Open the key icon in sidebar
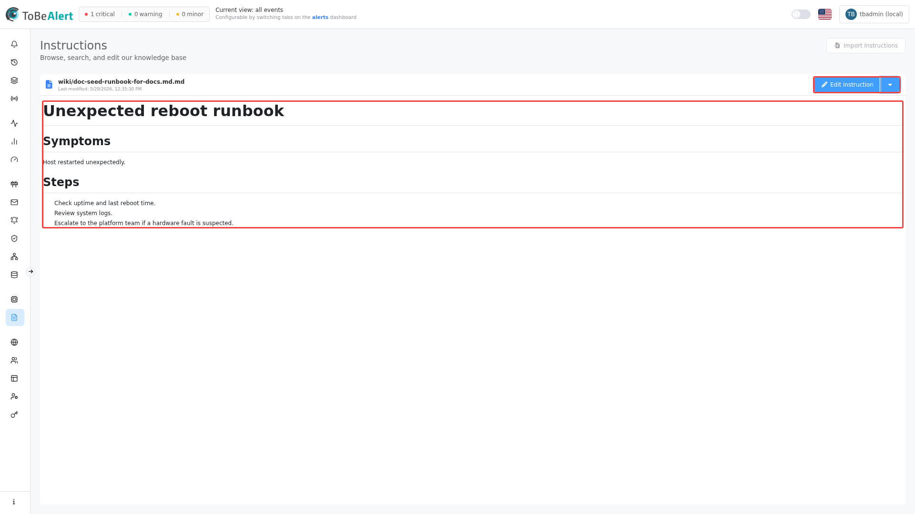Viewport: 915px width, 514px height. 14,415
